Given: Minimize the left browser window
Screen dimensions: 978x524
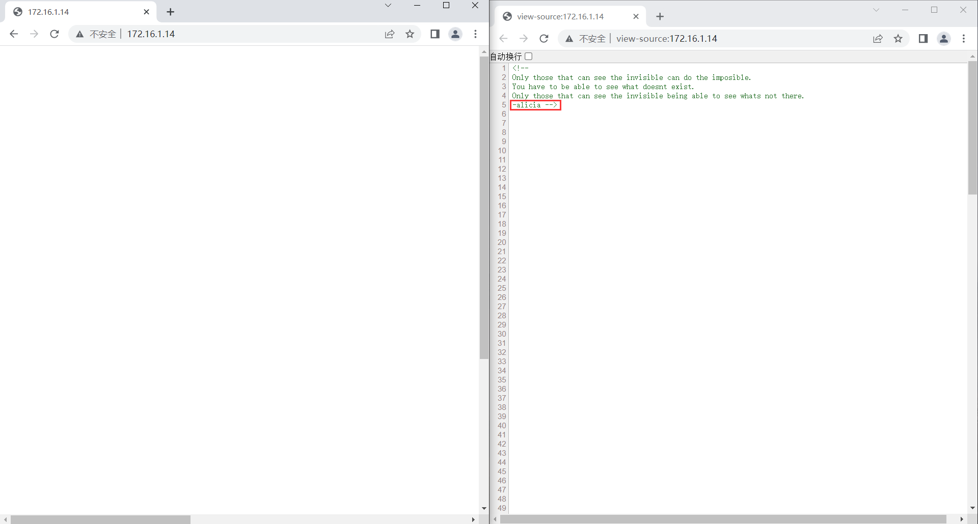Looking at the screenshot, I should pos(417,6).
